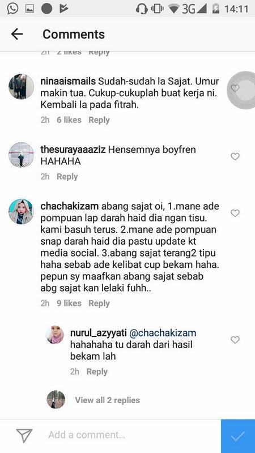Reply to thesurayaaaziz's comment
The height and width of the screenshot is (453, 255).
(67, 177)
